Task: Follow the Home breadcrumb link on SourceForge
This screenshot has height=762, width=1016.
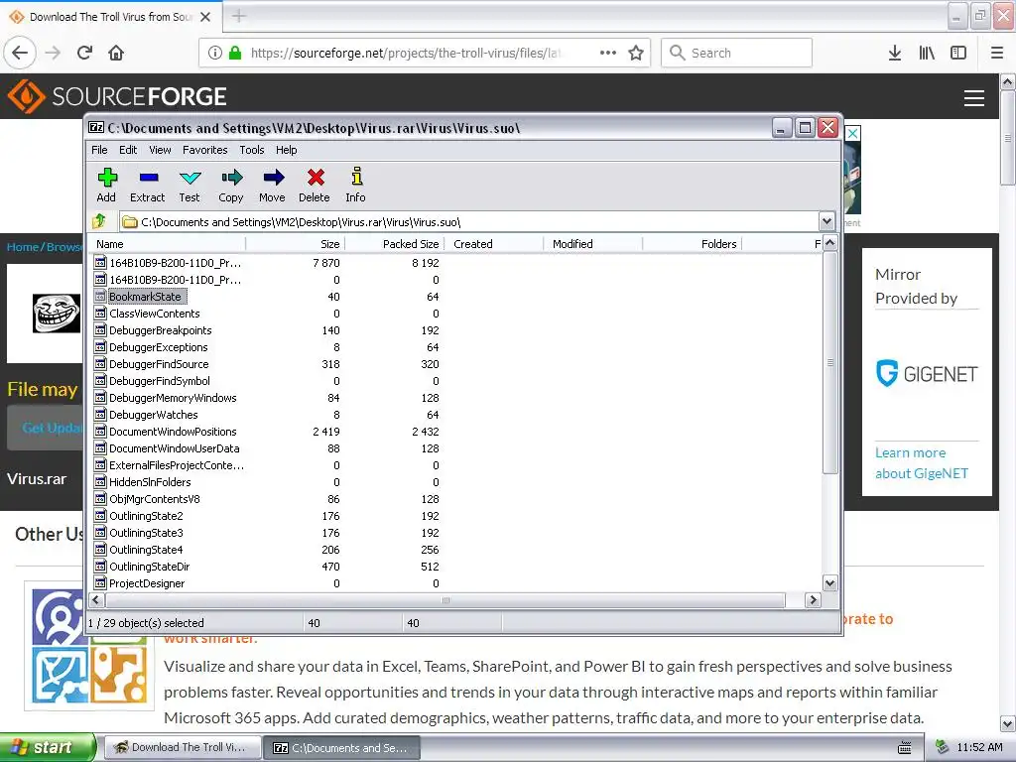Action: point(22,247)
